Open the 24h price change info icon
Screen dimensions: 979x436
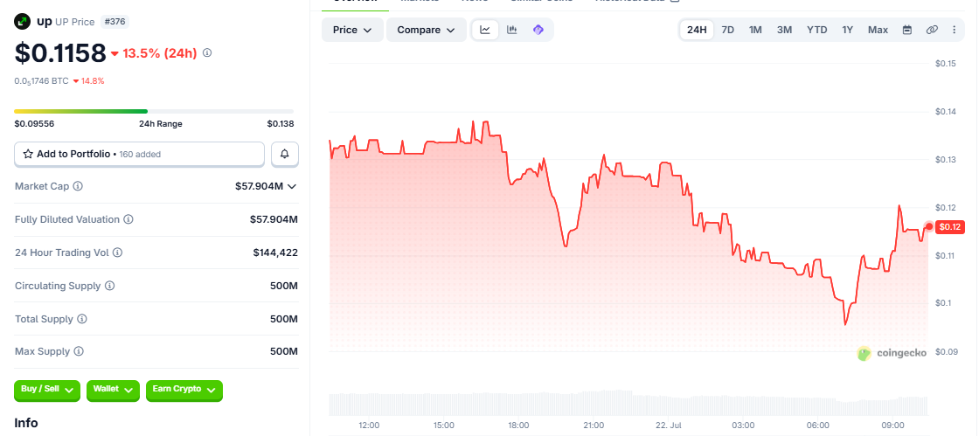207,53
